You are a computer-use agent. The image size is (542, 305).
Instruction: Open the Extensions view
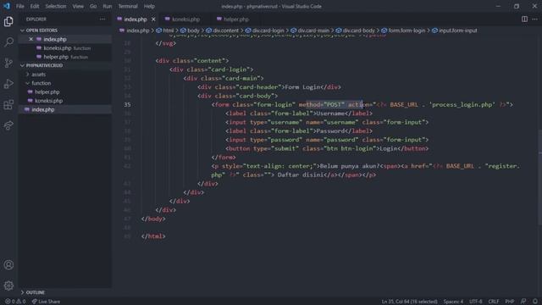8,104
